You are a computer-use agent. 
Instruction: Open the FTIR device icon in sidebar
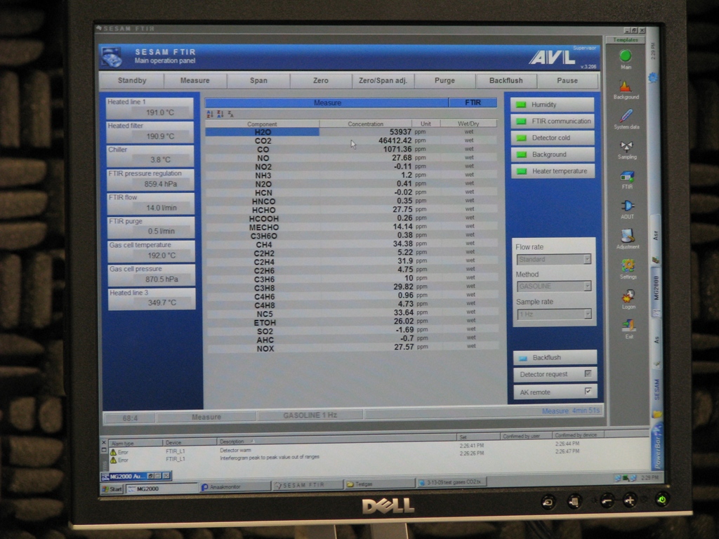(627, 177)
